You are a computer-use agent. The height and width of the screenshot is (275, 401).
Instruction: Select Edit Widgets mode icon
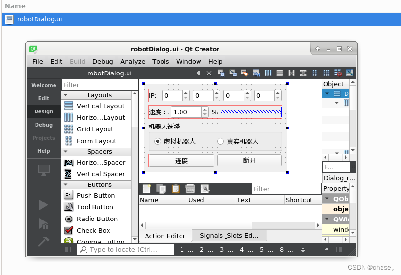tap(221, 73)
